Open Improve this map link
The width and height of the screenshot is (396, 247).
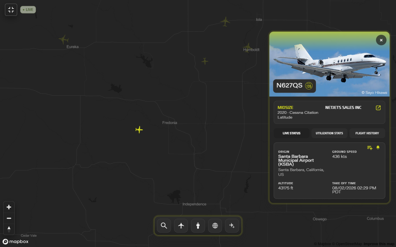380,244
